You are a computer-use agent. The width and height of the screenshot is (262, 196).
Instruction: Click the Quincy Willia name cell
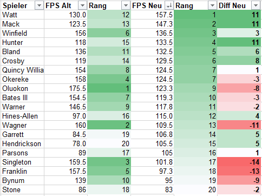22,70
